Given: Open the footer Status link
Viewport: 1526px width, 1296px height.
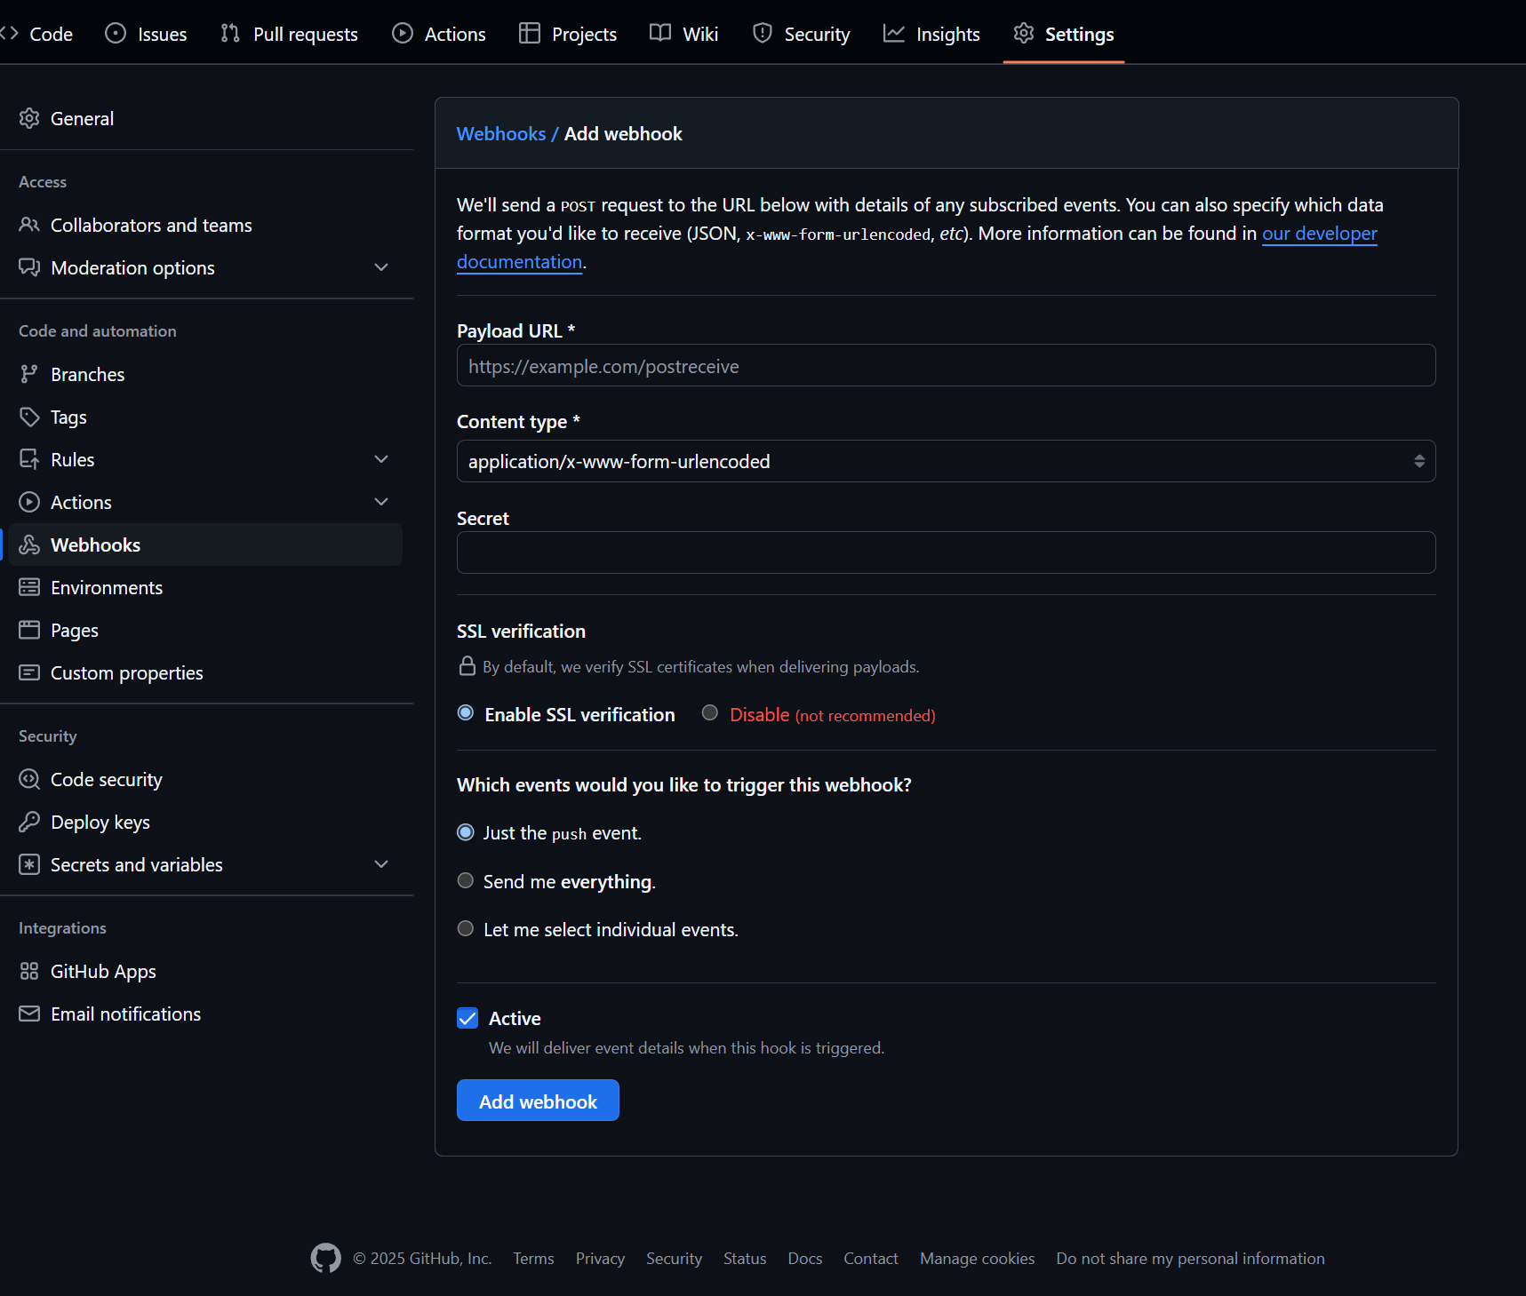Looking at the screenshot, I should tap(744, 1259).
